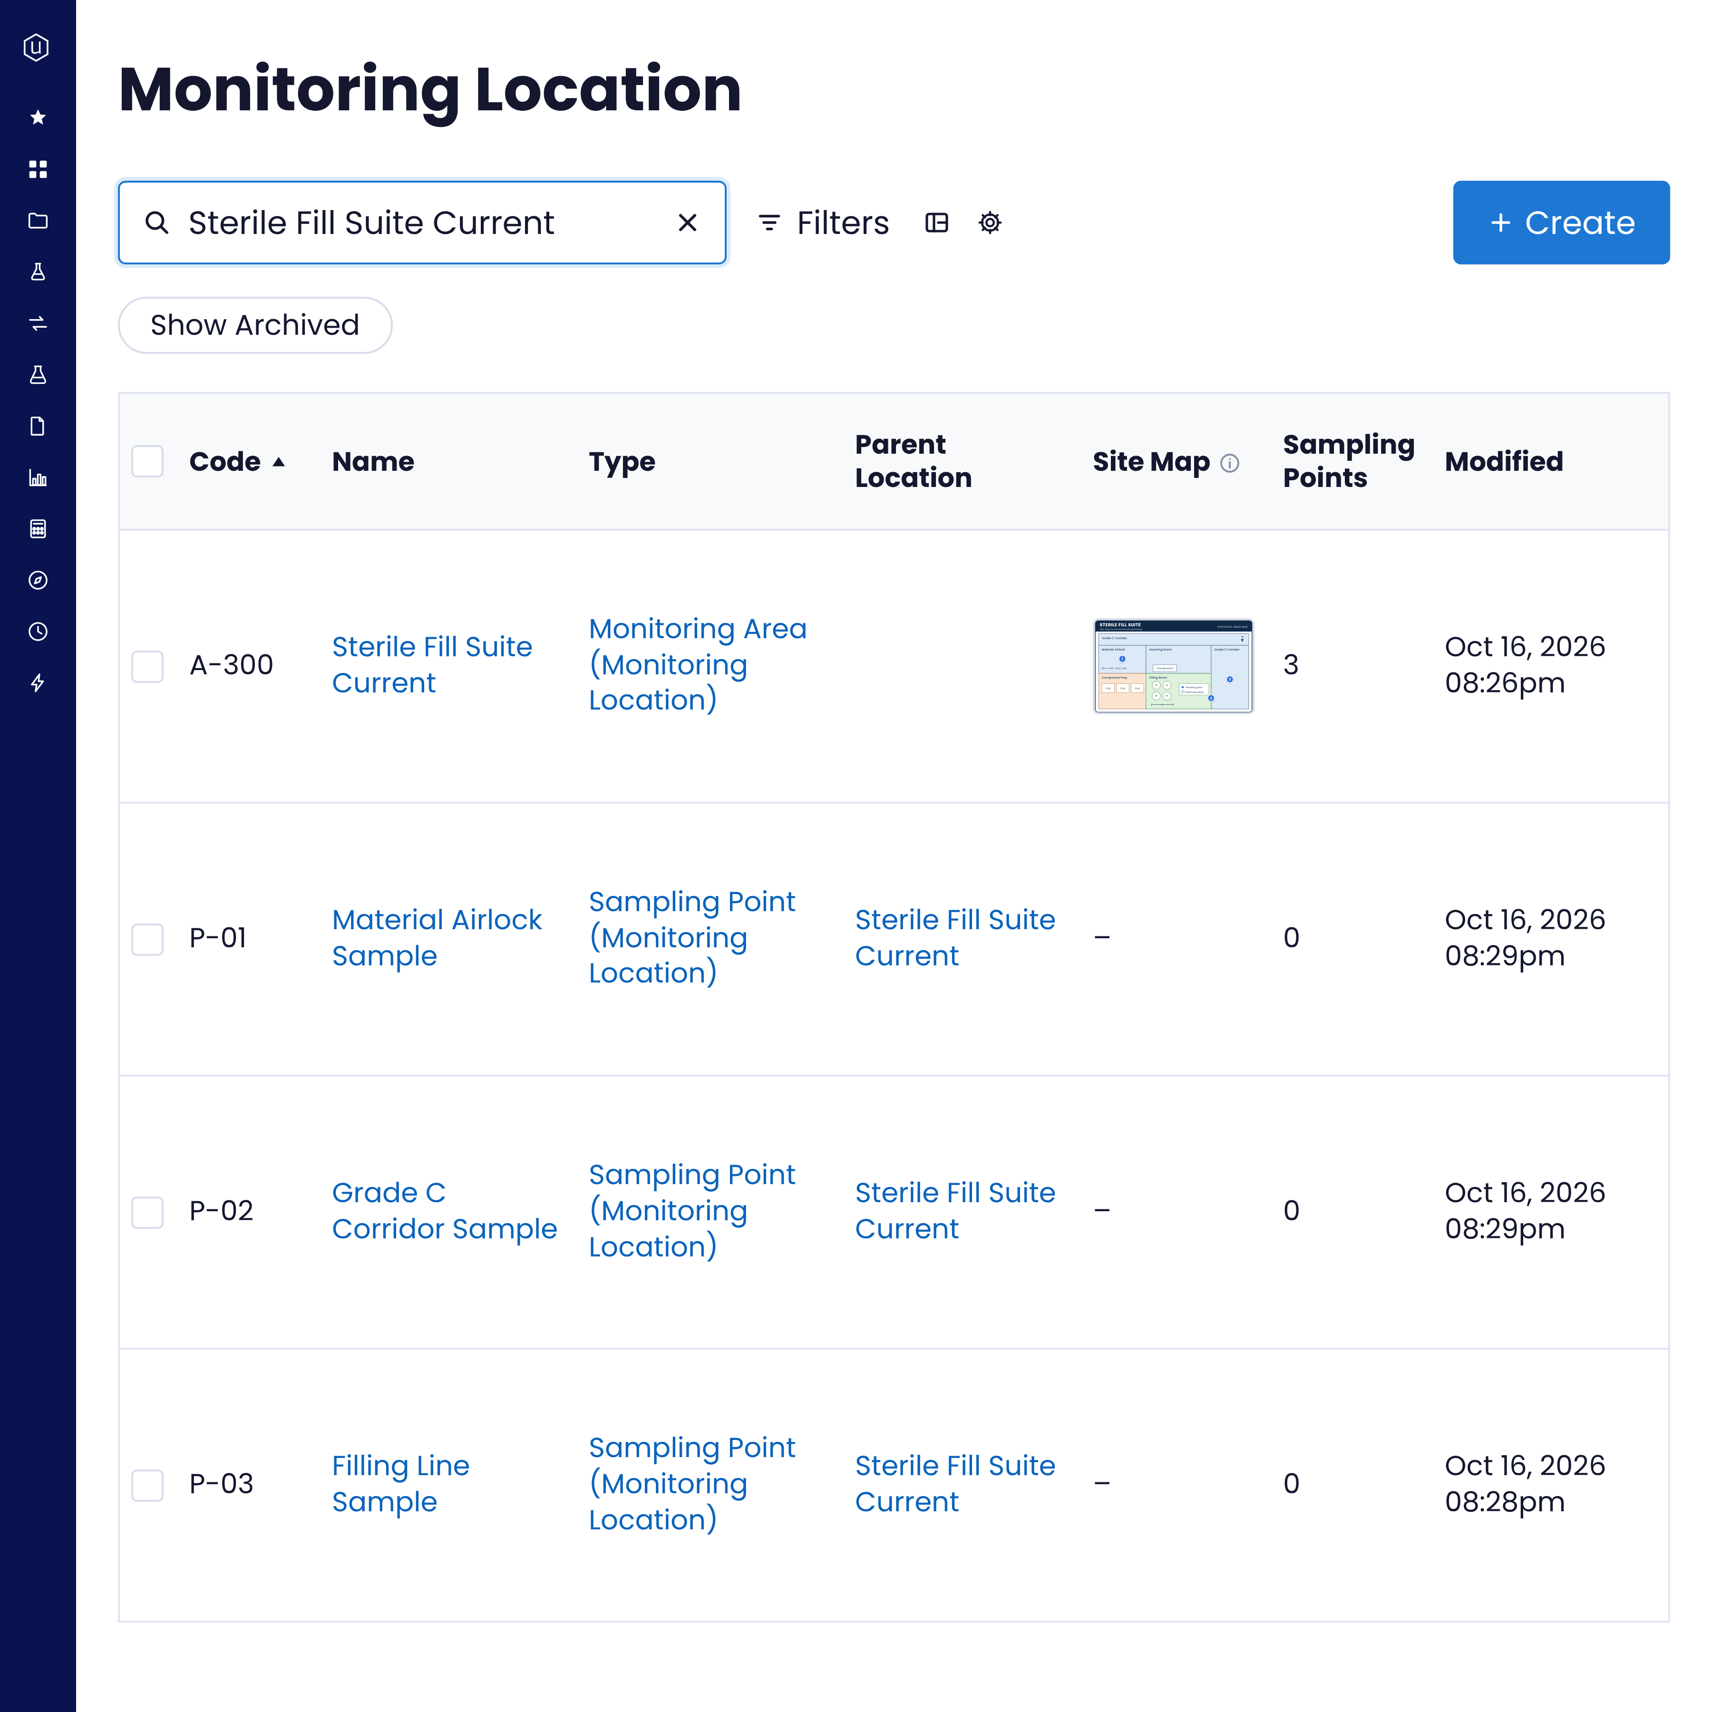Viewport: 1712px width, 1712px height.
Task: Open Monitoring Area type link
Action: [x=697, y=665]
